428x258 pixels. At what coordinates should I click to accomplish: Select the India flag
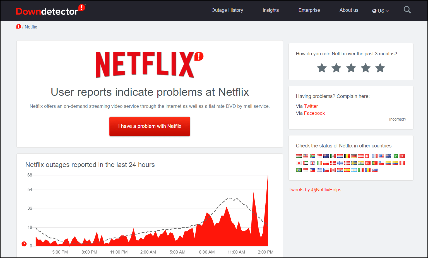click(361, 163)
